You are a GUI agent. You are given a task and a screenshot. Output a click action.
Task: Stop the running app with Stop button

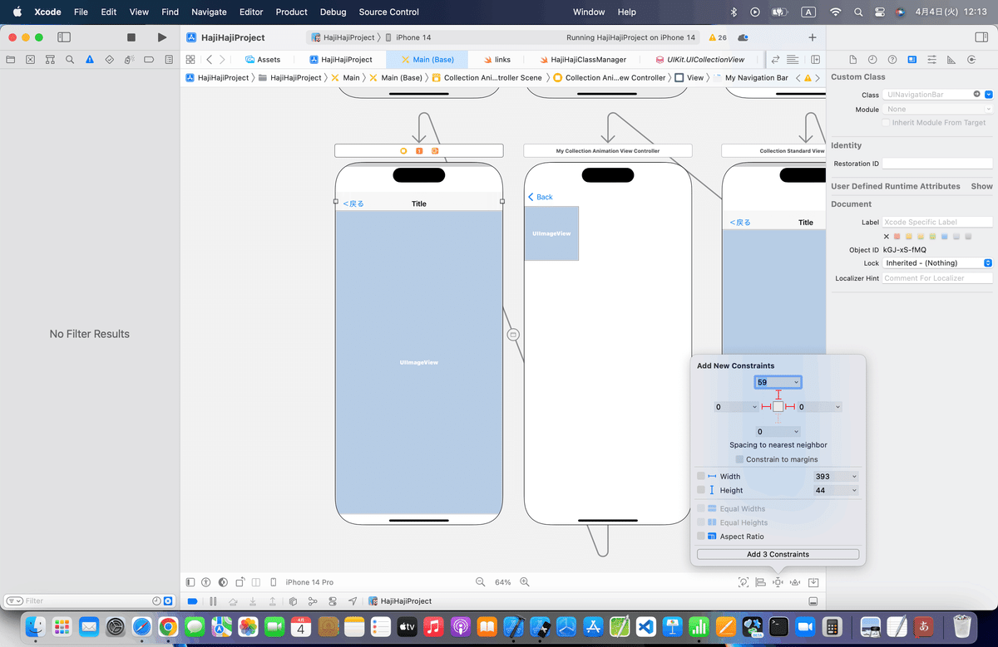click(x=131, y=37)
